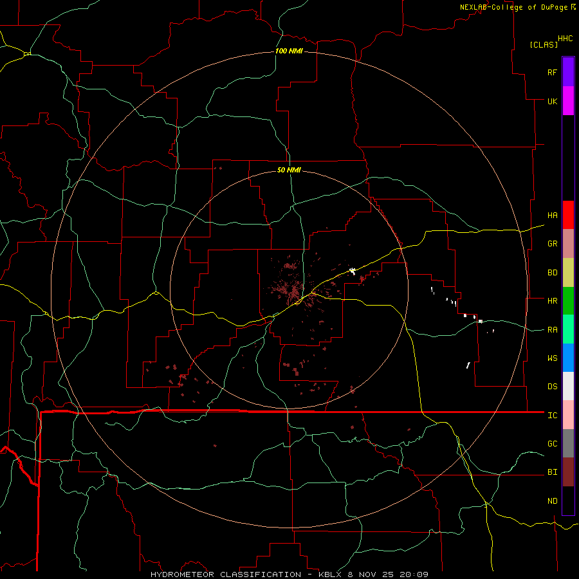Click the BI legend label
Viewport: 579px width, 579px height.
552,472
